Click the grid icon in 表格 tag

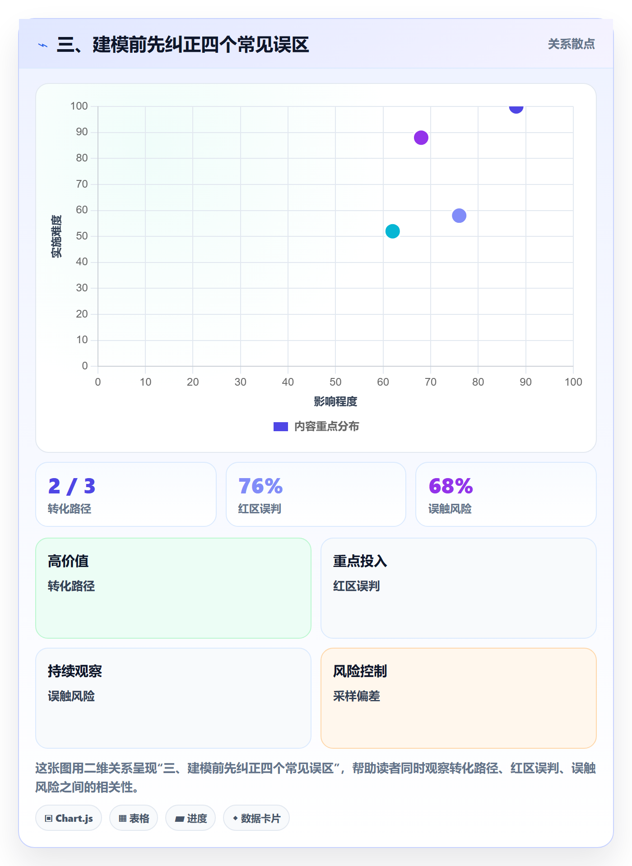point(122,819)
